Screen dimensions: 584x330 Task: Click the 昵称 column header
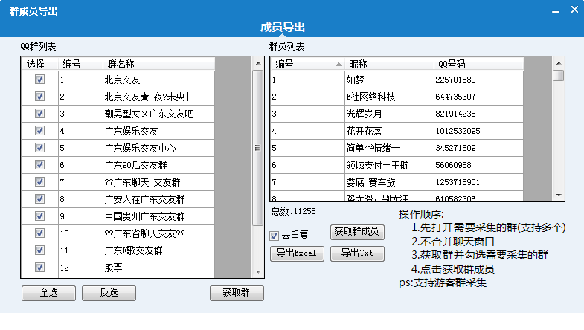click(389, 64)
